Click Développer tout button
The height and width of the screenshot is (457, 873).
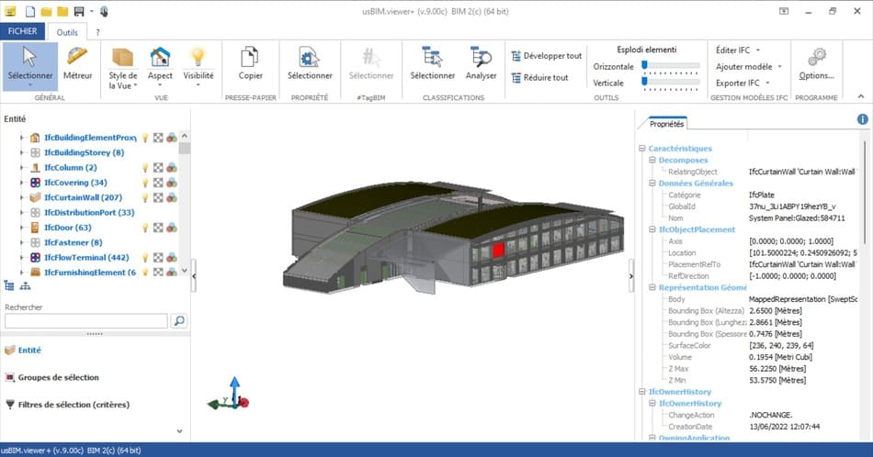547,56
